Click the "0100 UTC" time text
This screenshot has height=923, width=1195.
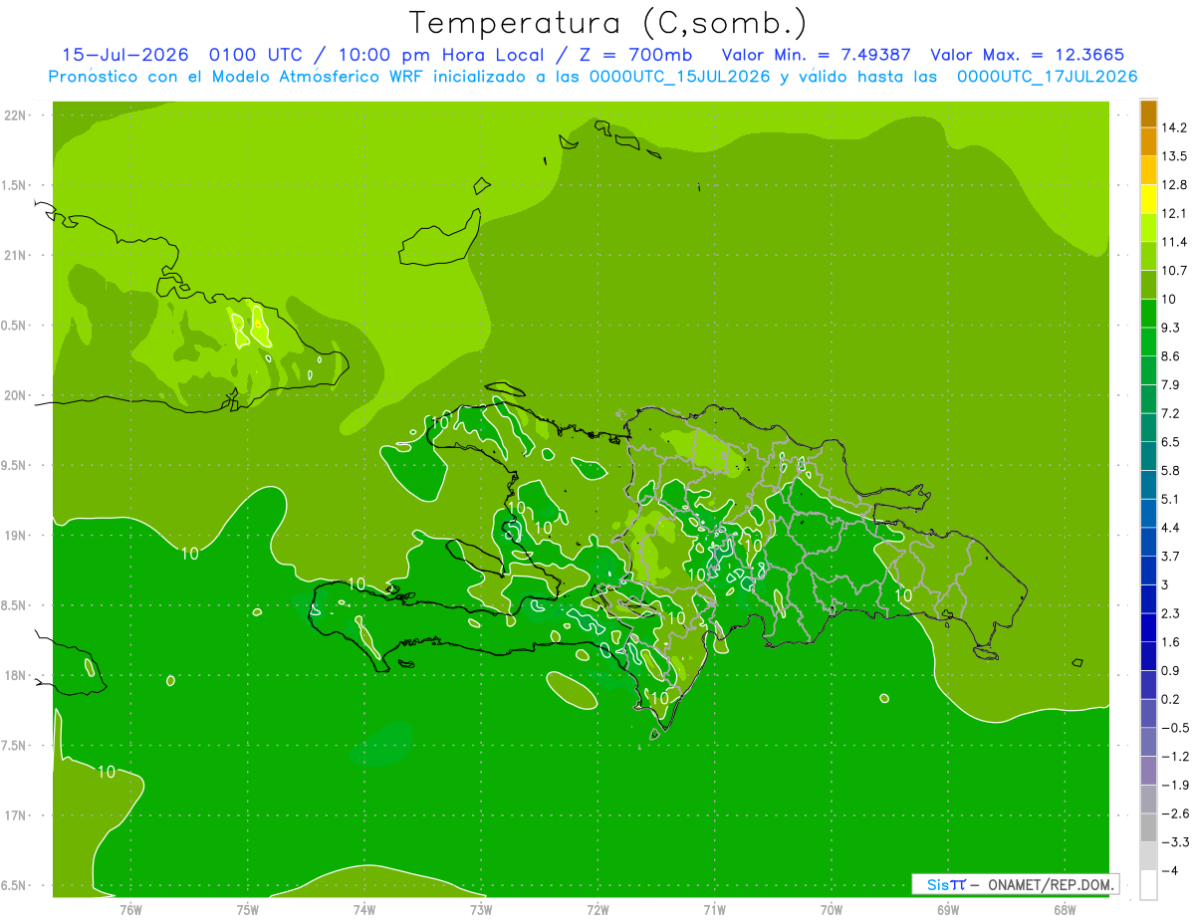(254, 55)
